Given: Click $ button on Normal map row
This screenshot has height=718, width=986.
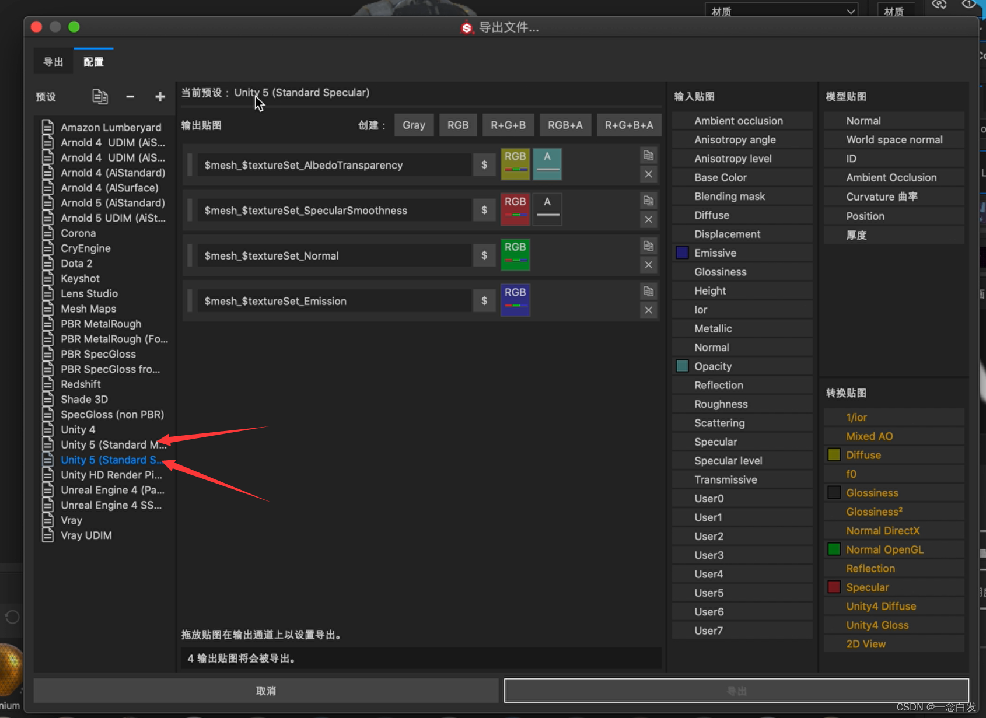Looking at the screenshot, I should click(484, 255).
